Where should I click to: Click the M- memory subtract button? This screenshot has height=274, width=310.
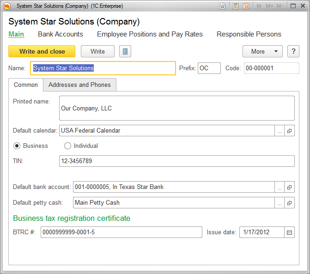pos(280,6)
